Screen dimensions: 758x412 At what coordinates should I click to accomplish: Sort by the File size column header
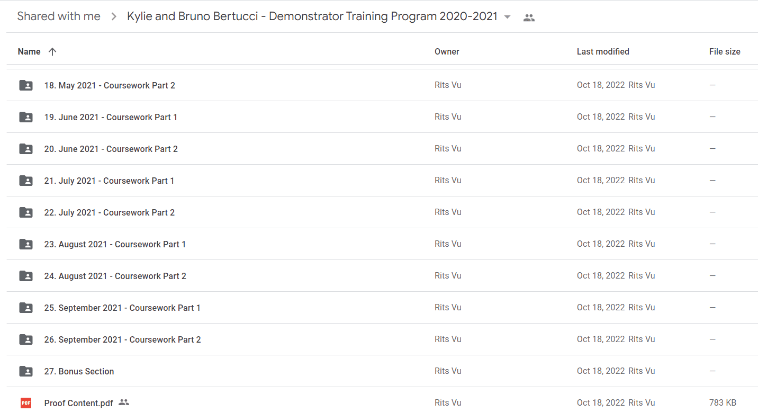tap(725, 51)
